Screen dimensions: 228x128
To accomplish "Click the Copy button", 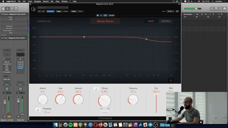I will tap(59, 11).
